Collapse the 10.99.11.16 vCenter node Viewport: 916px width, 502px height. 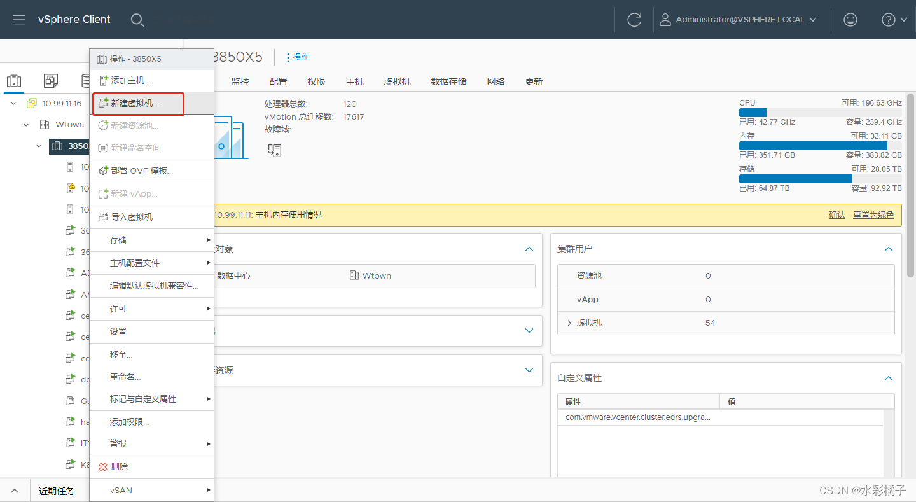[14, 103]
